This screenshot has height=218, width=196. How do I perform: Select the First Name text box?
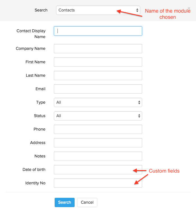[x=98, y=62]
